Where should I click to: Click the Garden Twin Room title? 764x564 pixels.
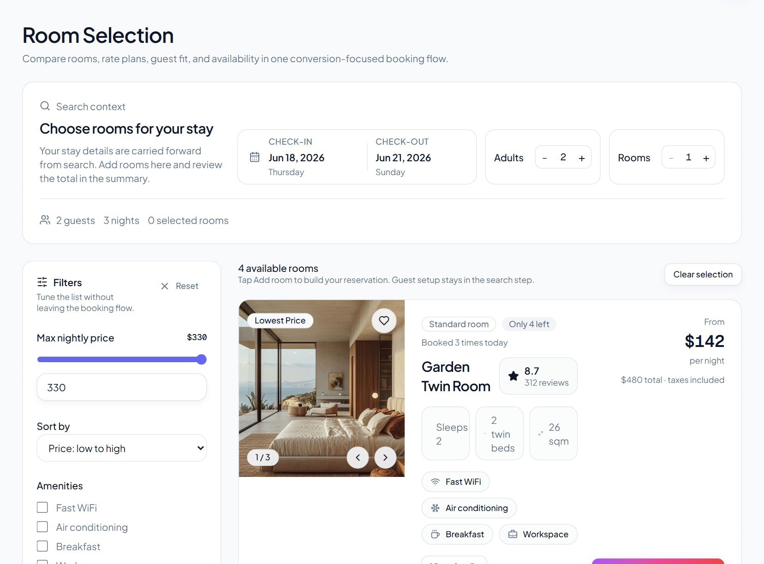[456, 376]
